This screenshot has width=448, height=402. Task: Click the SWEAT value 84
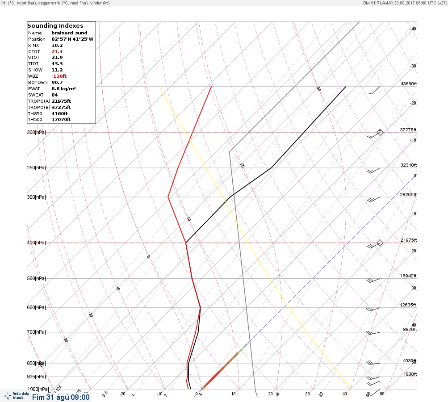[54, 95]
